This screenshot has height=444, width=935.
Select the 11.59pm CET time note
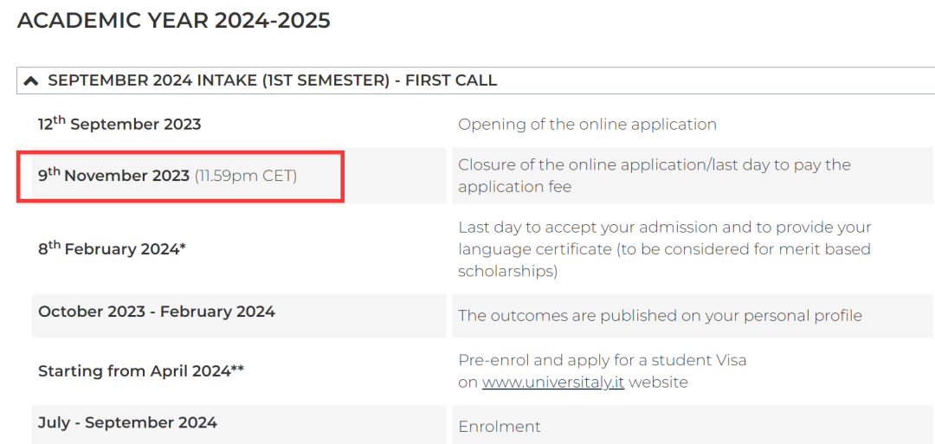pyautogui.click(x=246, y=177)
